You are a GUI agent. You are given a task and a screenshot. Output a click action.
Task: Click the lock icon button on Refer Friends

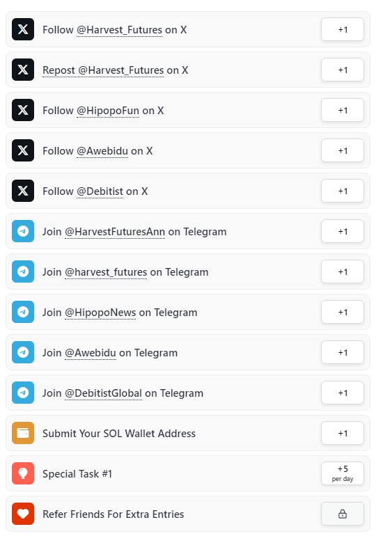(x=343, y=514)
